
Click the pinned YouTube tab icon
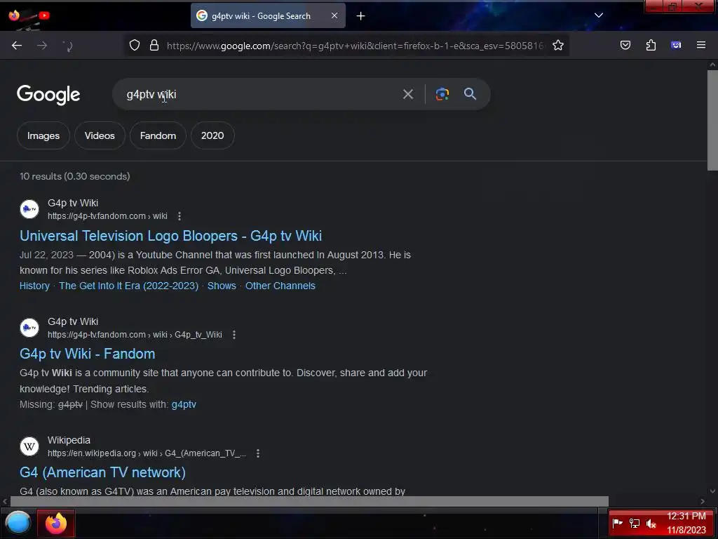tap(44, 15)
